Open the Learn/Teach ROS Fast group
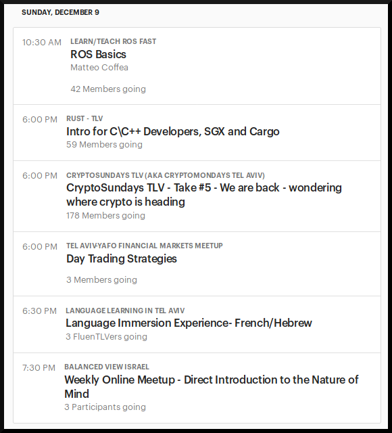 (x=113, y=41)
